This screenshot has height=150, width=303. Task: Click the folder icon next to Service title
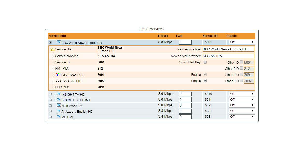coord(53,50)
